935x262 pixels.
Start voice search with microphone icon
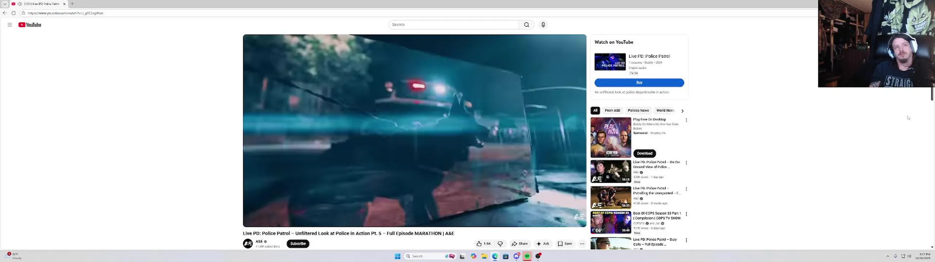[543, 25]
